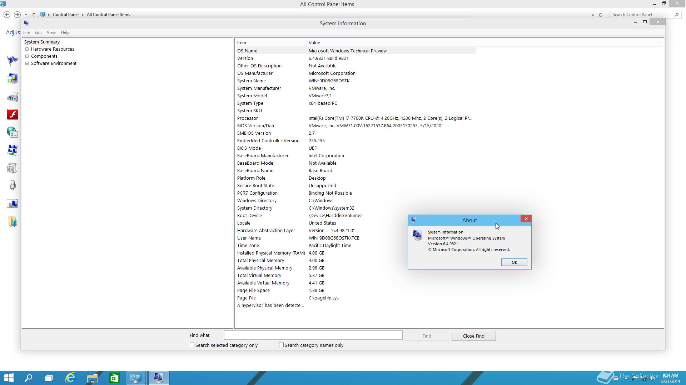Click the taskbar clock showing 8/21/2014
This screenshot has width=686, height=385.
coord(670,378)
